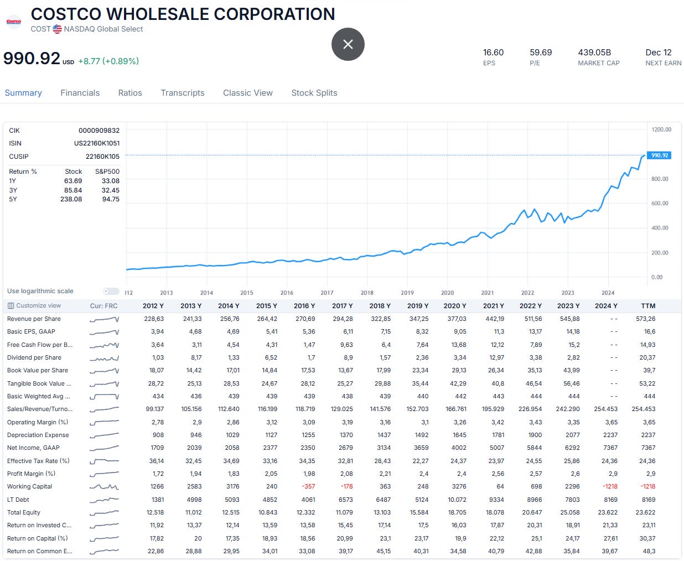The image size is (684, 561).
Task: Click the LT Debt row label
Action: pyautogui.click(x=18, y=500)
